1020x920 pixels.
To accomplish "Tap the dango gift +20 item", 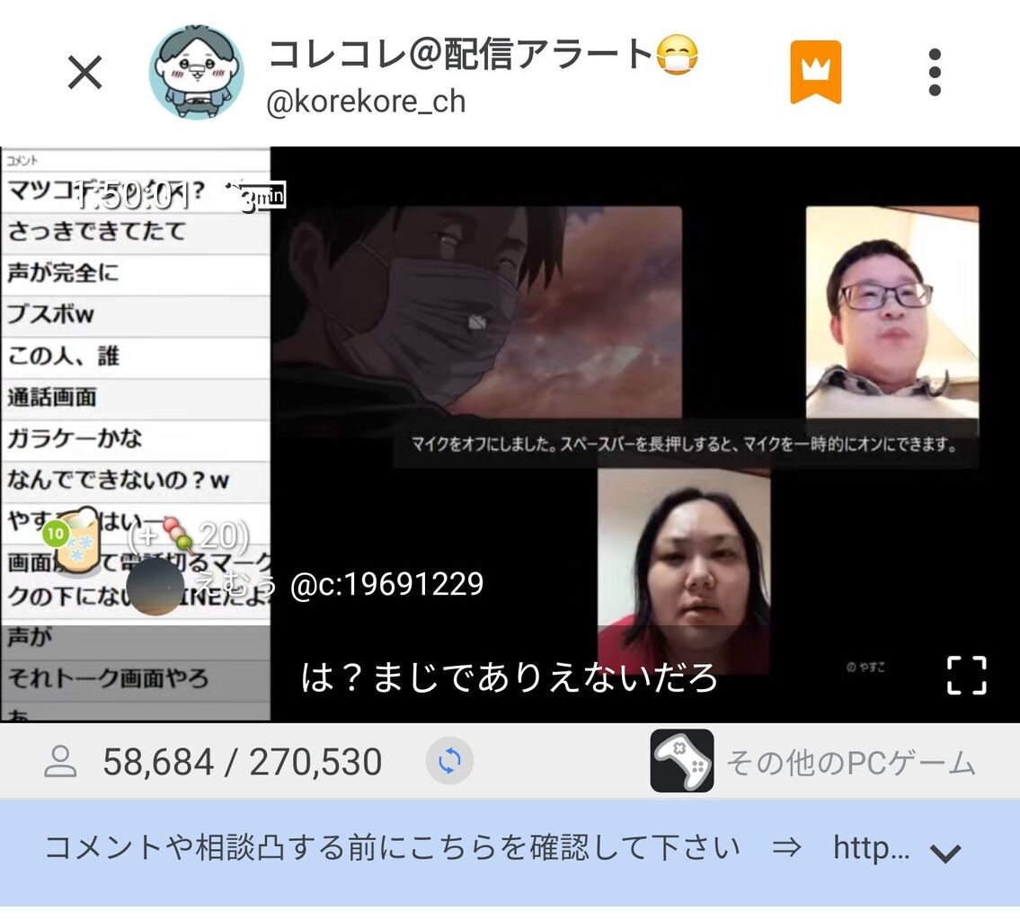I will click(187, 535).
